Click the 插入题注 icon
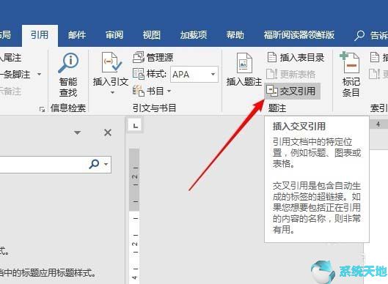This screenshot has height=284, width=388. tap(244, 62)
